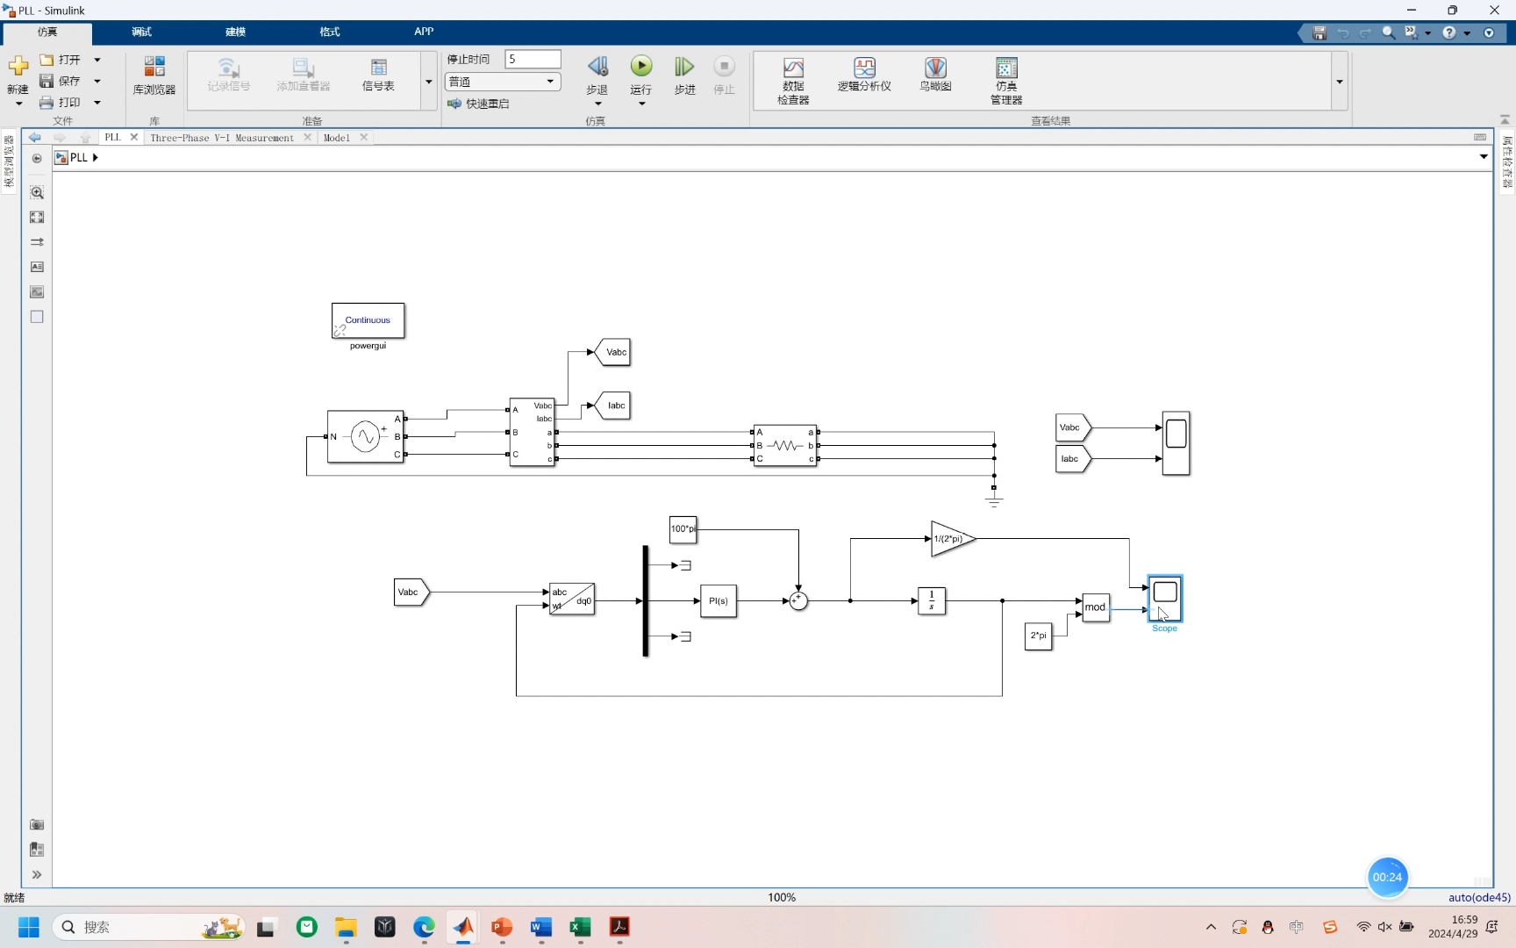Open the Open-file dropdown arrow

coord(97,60)
